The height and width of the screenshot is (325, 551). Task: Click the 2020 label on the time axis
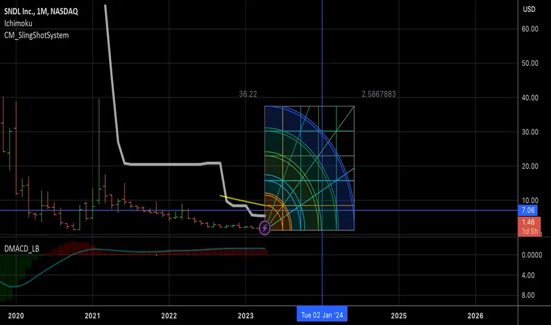[x=16, y=316]
